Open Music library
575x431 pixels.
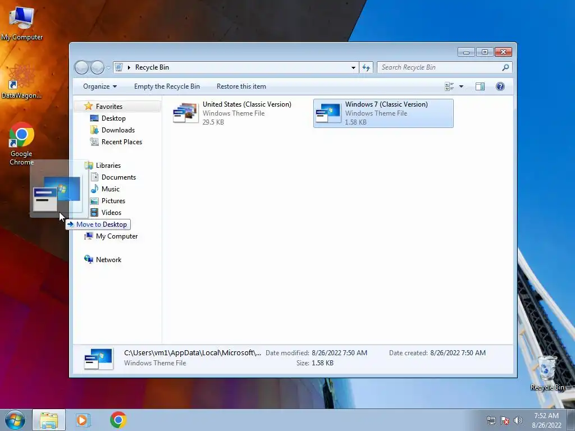[111, 189]
